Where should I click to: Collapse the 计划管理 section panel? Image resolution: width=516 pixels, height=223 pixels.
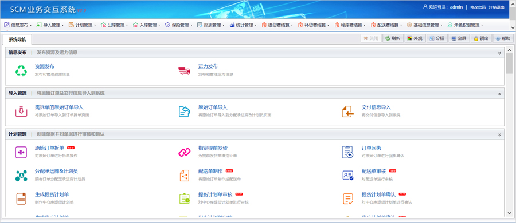click(499, 134)
